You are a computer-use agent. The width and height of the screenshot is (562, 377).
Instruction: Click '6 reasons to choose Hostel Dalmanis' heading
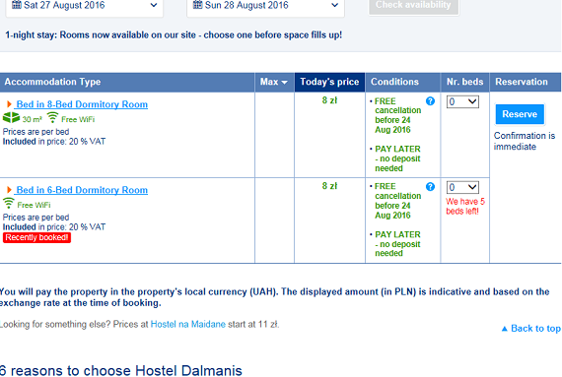click(x=121, y=370)
